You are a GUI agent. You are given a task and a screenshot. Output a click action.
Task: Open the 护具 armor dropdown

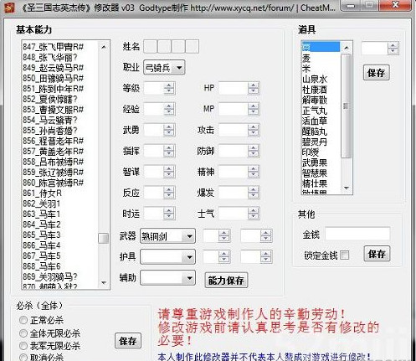point(167,257)
